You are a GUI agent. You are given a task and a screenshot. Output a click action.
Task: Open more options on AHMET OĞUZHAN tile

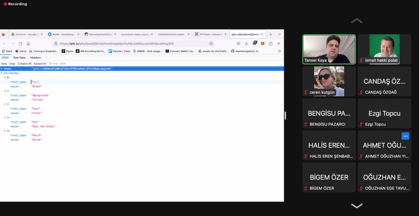click(405, 136)
